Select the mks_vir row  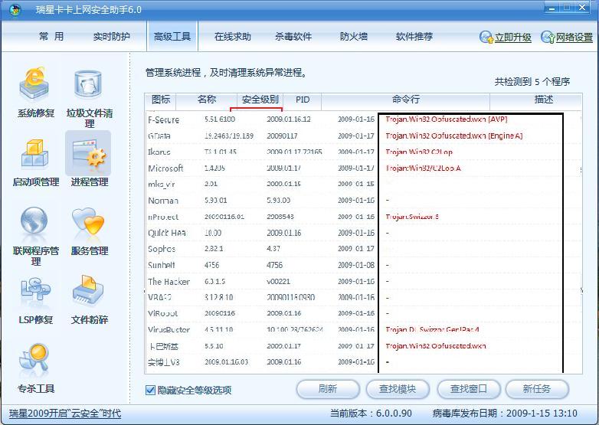coord(363,184)
